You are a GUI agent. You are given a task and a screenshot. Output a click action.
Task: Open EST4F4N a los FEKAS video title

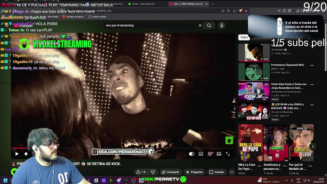click(x=287, y=106)
